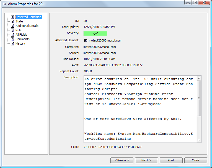Minimize the Alarm Properties window
The image size is (212, 168).
coord(188,2)
